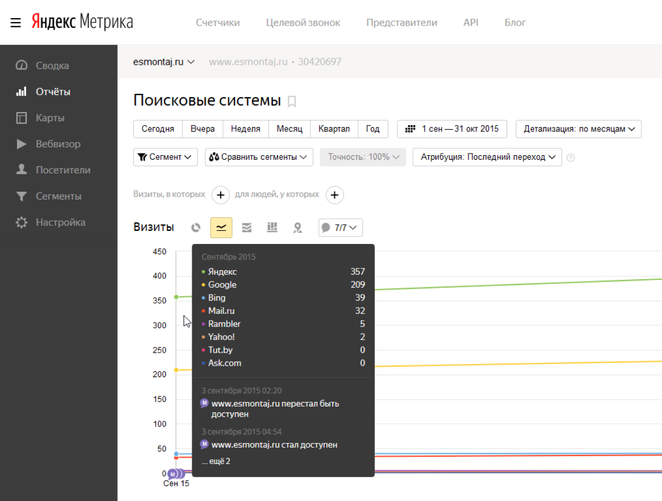Viewport: 662px width, 501px height.
Task: Switch to column chart view
Action: point(272,228)
